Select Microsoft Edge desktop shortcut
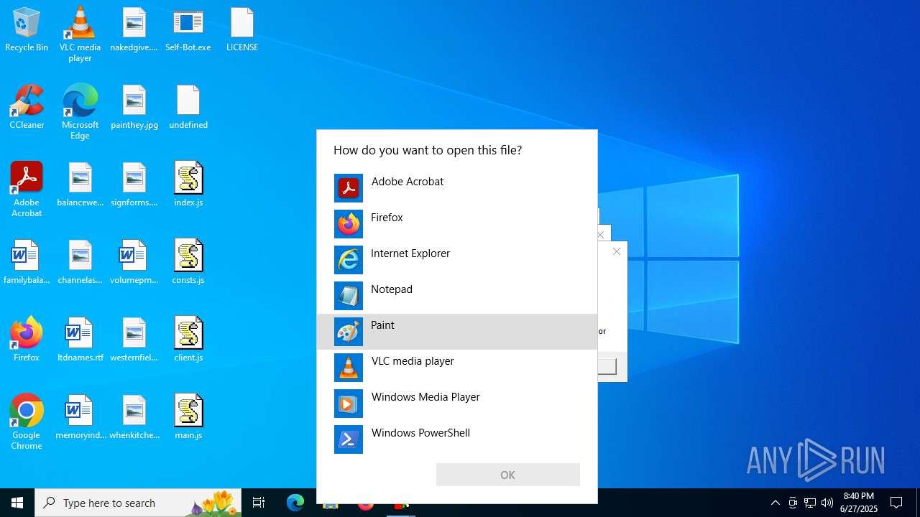920x517 pixels. tap(80, 112)
